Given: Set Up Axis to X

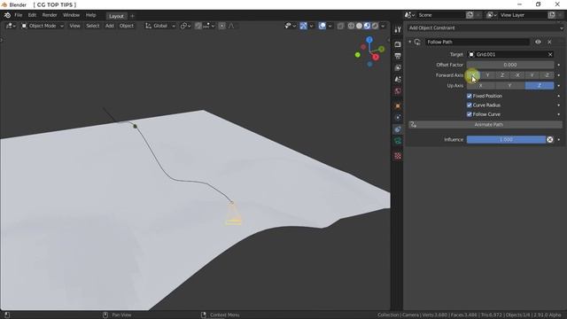Looking at the screenshot, I should (481, 86).
